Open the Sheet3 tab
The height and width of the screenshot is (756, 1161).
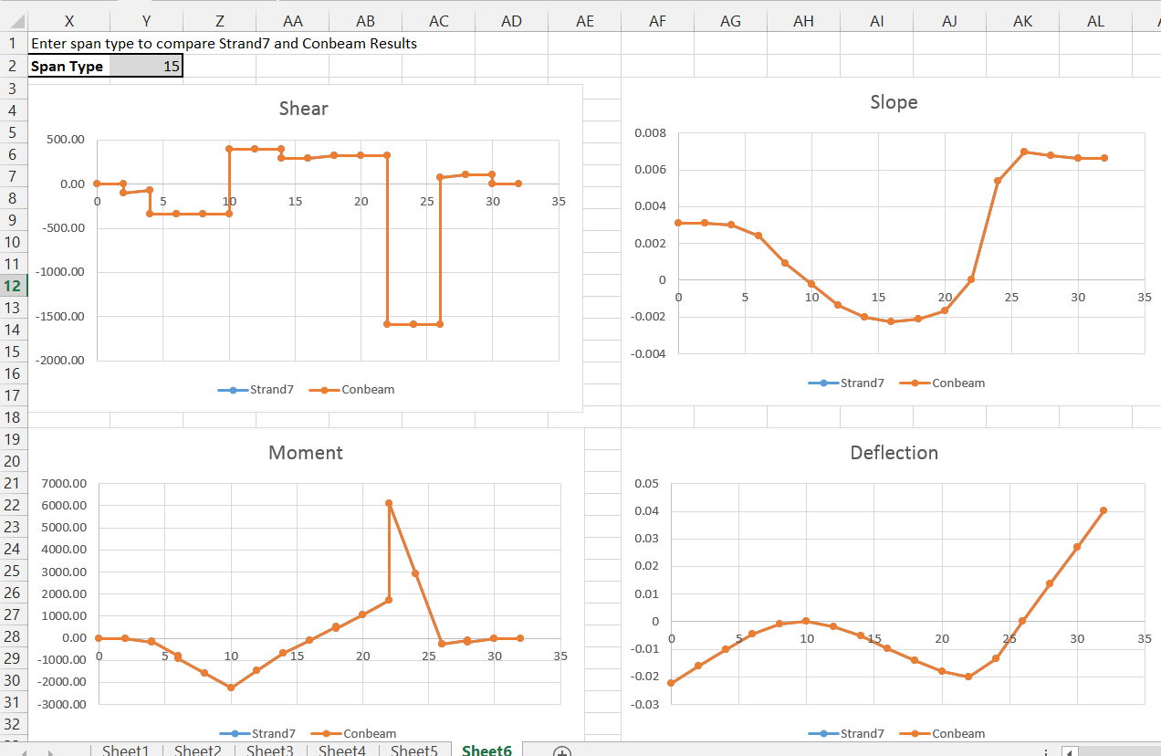click(x=269, y=751)
